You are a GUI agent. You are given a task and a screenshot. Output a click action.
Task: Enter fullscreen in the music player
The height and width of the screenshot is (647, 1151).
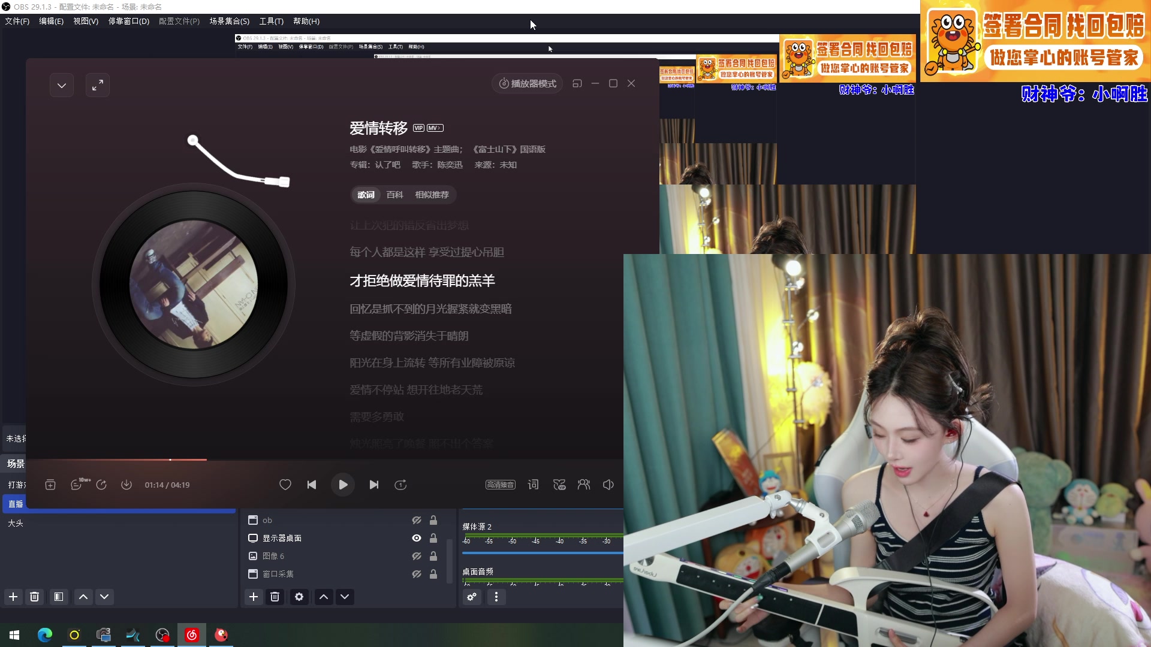pos(98,85)
